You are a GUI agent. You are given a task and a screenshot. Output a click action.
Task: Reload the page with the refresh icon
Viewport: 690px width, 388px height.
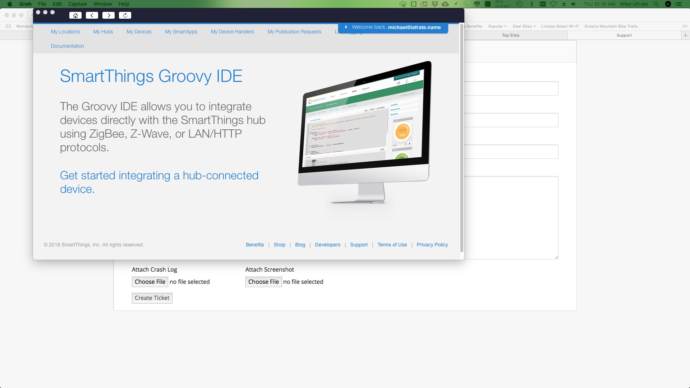click(x=125, y=15)
